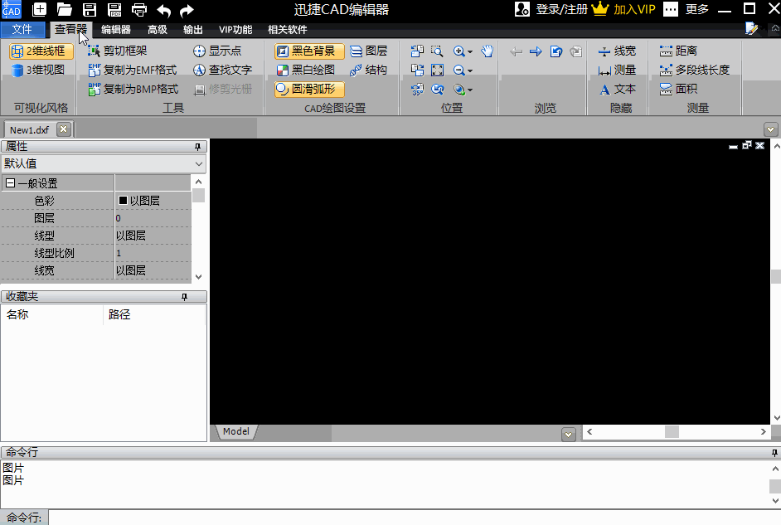Click the undo arrow icon
Image resolution: width=781 pixels, height=525 pixels.
[163, 10]
